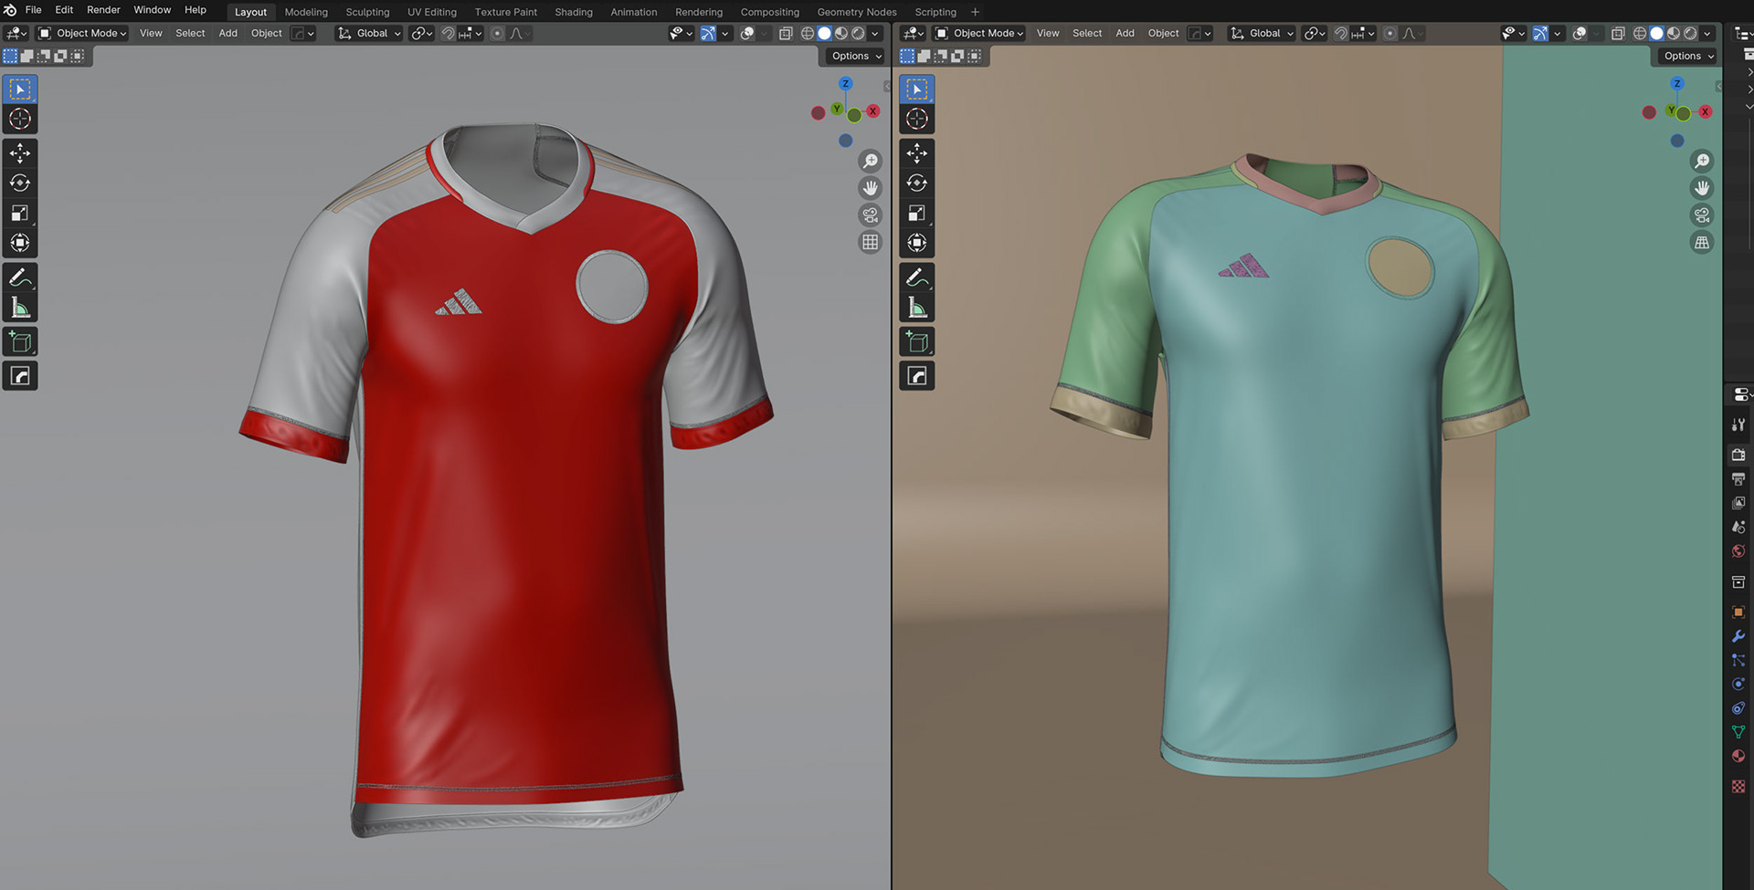Open the Texture properties tab
Screen dimensions: 1754x890
pyautogui.click(x=1738, y=786)
